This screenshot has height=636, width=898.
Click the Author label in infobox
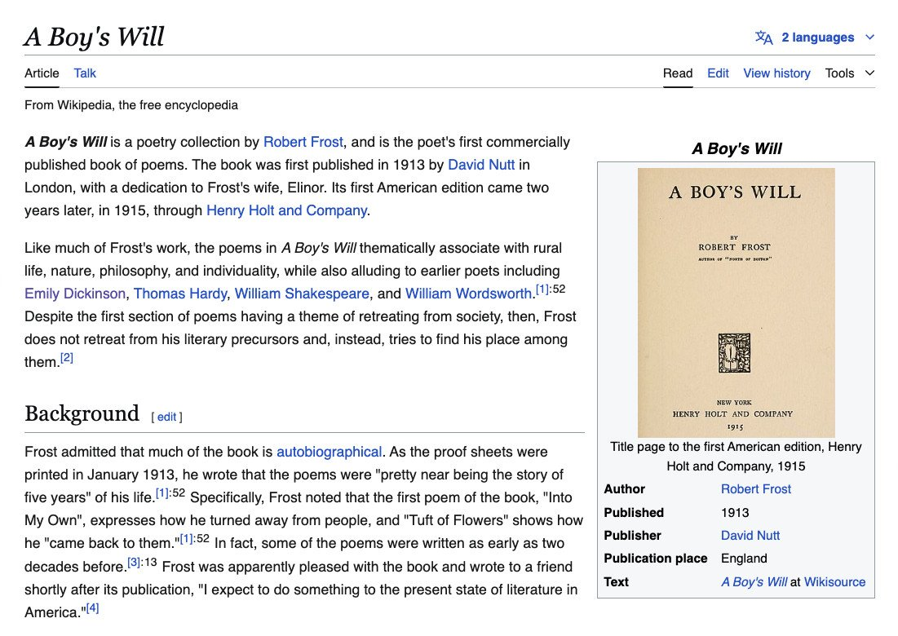pos(624,489)
